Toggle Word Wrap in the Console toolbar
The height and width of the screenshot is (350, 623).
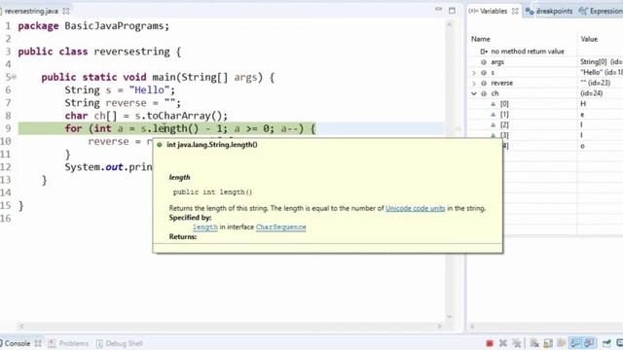[x=562, y=343]
